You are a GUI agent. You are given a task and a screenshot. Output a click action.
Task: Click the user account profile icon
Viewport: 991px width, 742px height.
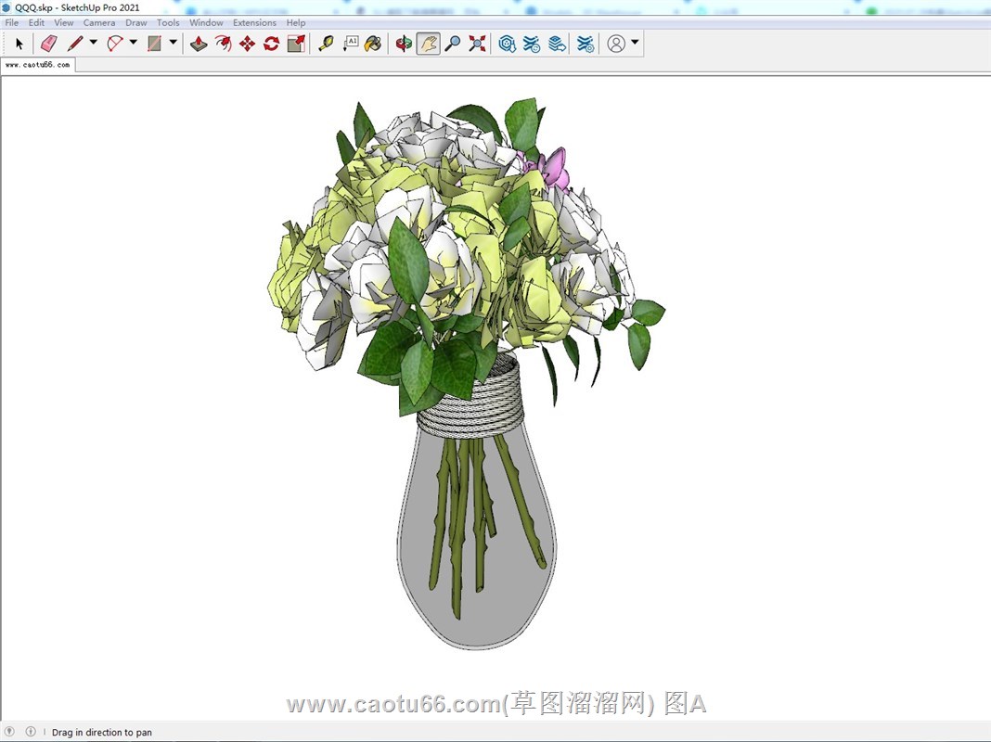[x=616, y=44]
